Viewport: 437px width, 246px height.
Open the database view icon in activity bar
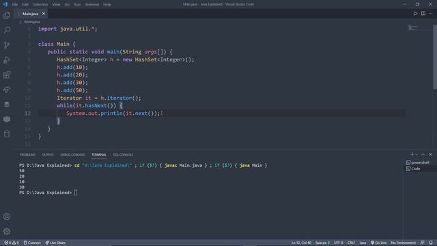click(7, 105)
